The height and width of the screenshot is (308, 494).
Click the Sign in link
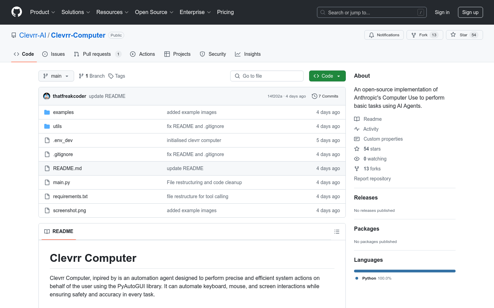point(442,12)
